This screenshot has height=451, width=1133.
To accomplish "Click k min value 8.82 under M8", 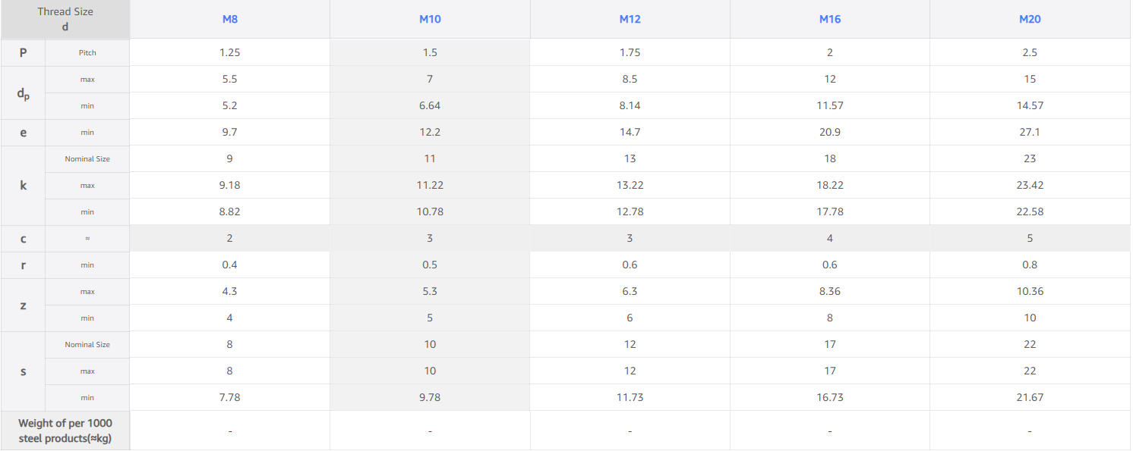I will pos(230,211).
